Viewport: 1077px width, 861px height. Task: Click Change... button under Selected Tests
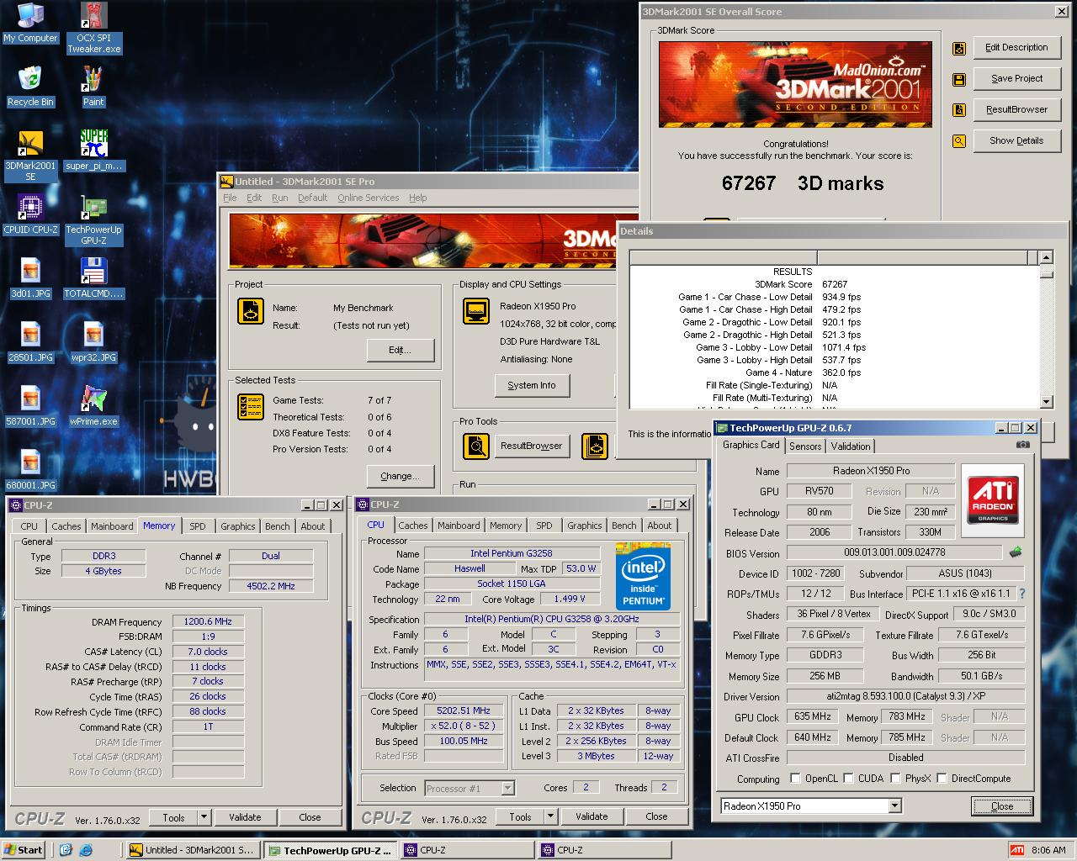tap(400, 476)
